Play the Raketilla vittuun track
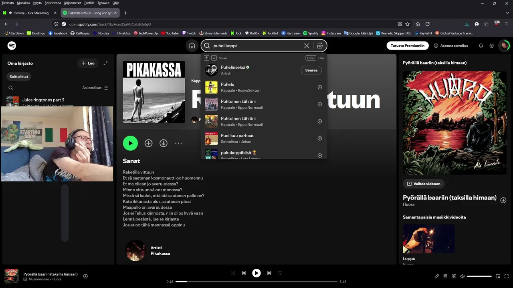The width and height of the screenshot is (513, 288). tap(130, 143)
